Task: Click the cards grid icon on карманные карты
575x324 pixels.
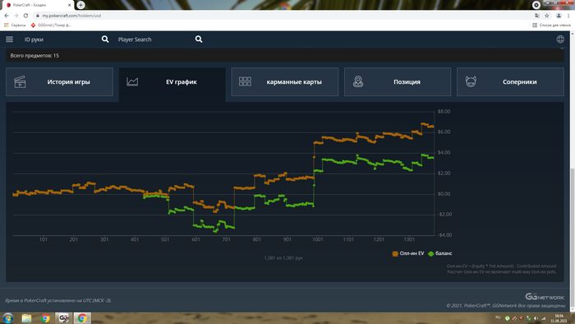Action: [245, 81]
